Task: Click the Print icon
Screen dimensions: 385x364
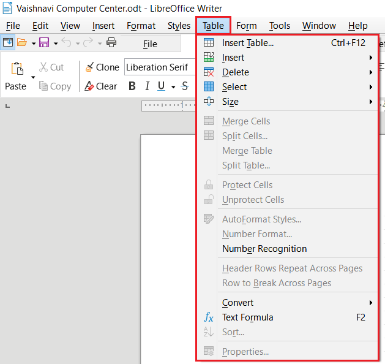Action: pos(111,42)
